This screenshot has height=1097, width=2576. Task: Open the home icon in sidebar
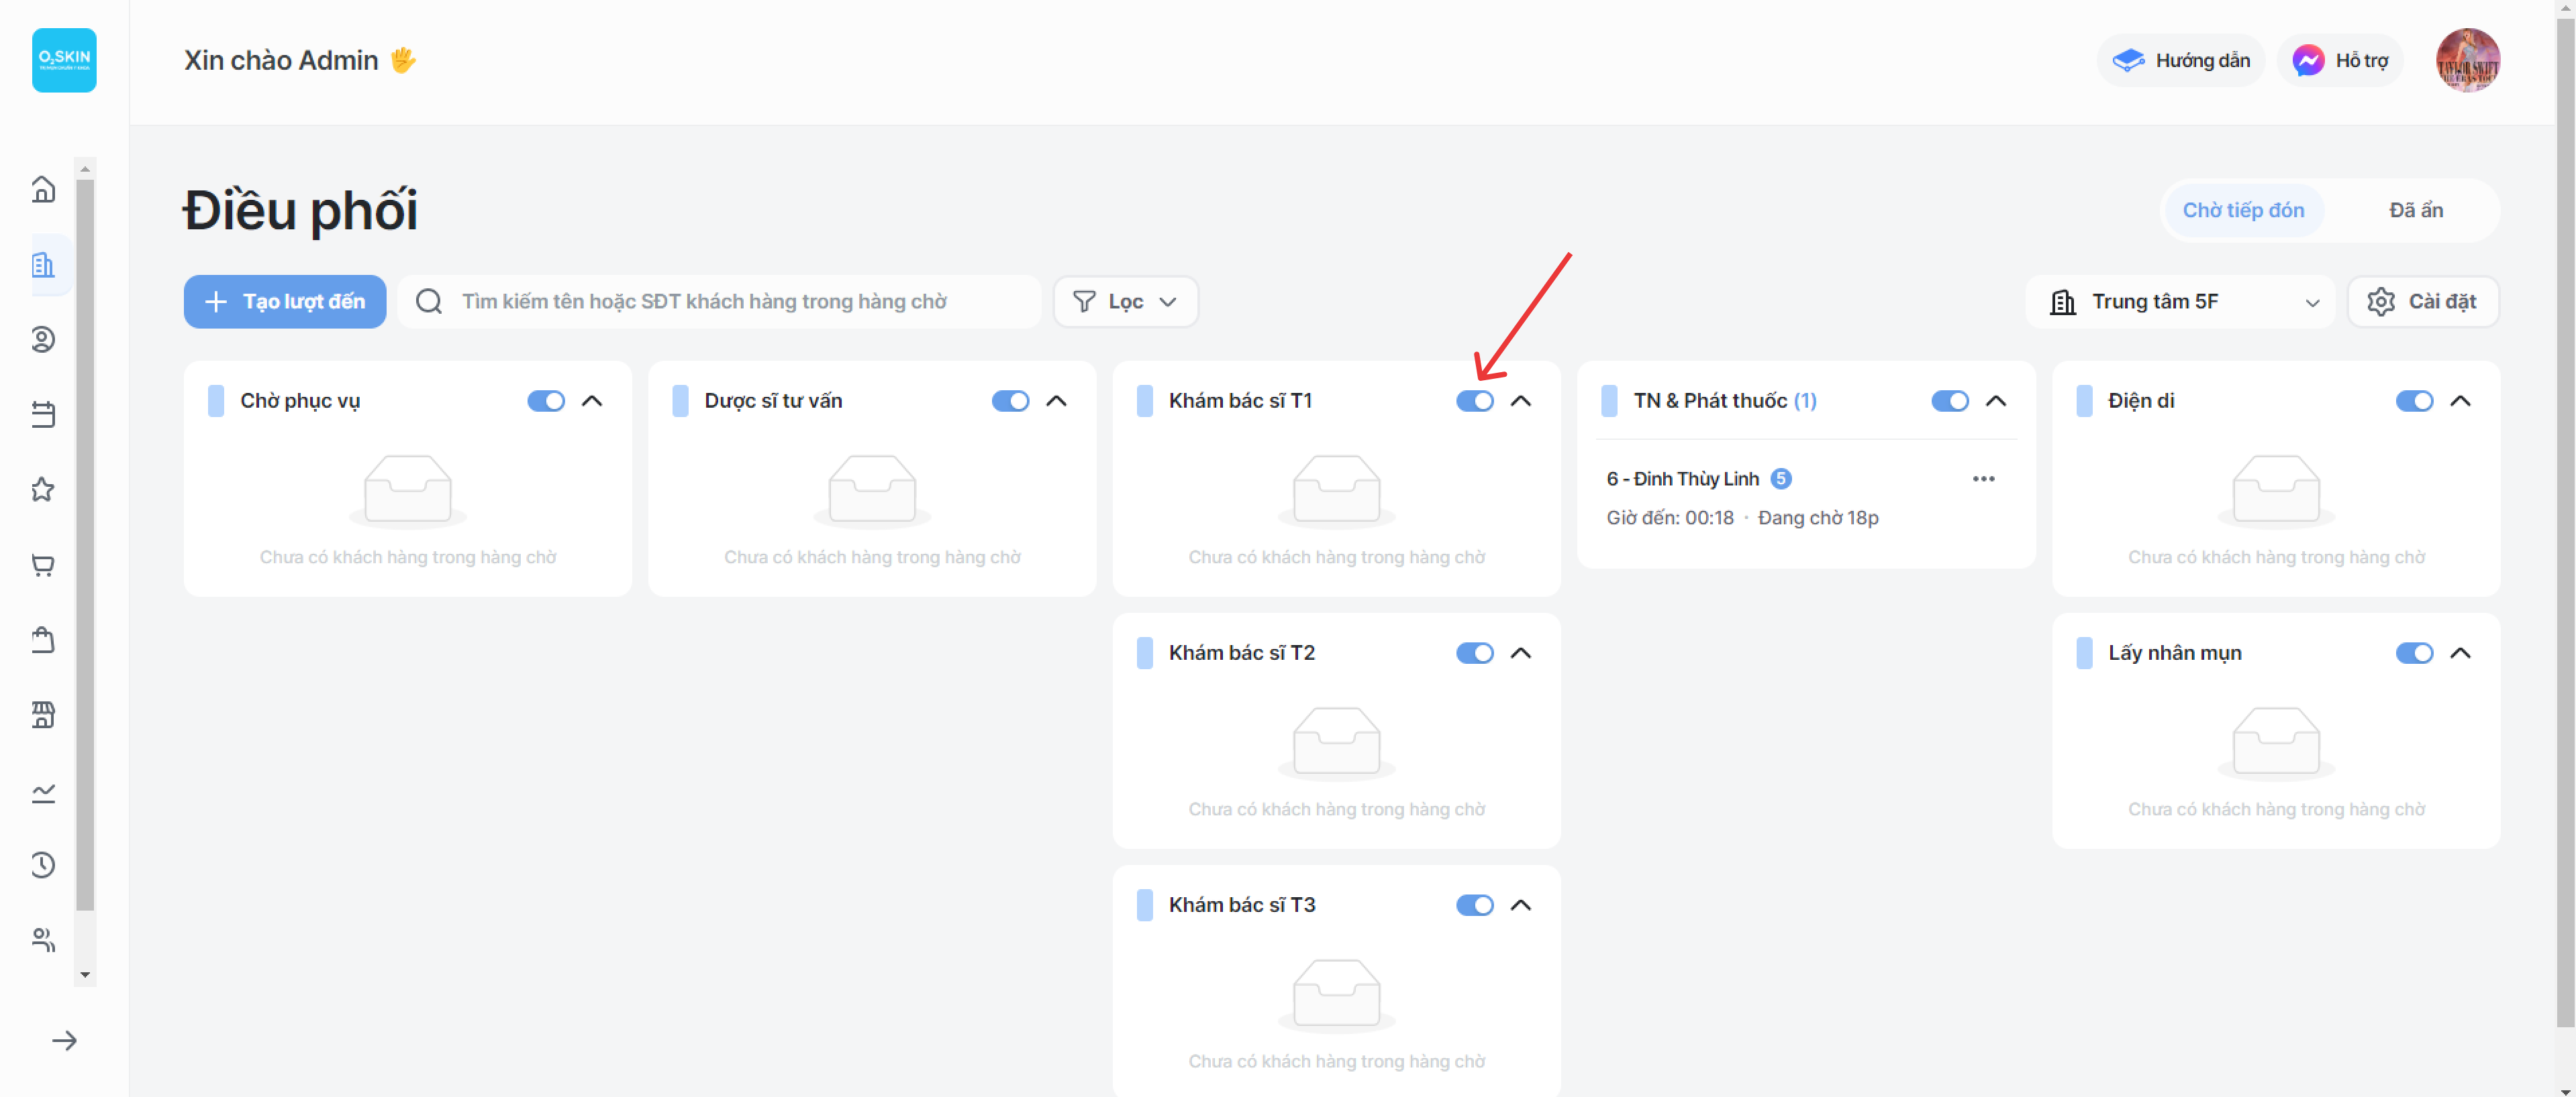point(43,189)
